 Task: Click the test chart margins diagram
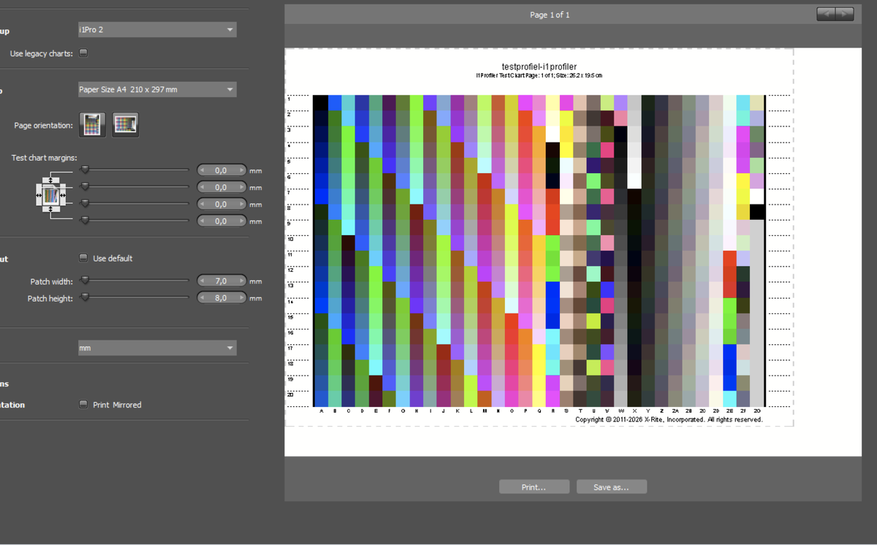pyautogui.click(x=50, y=194)
